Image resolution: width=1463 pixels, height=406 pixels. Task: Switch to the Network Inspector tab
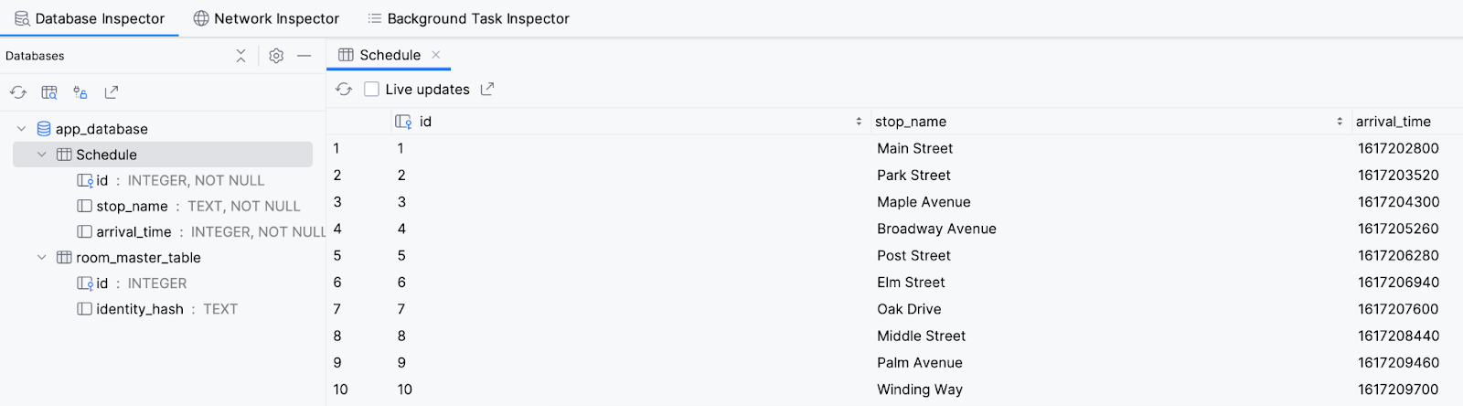pyautogui.click(x=266, y=18)
